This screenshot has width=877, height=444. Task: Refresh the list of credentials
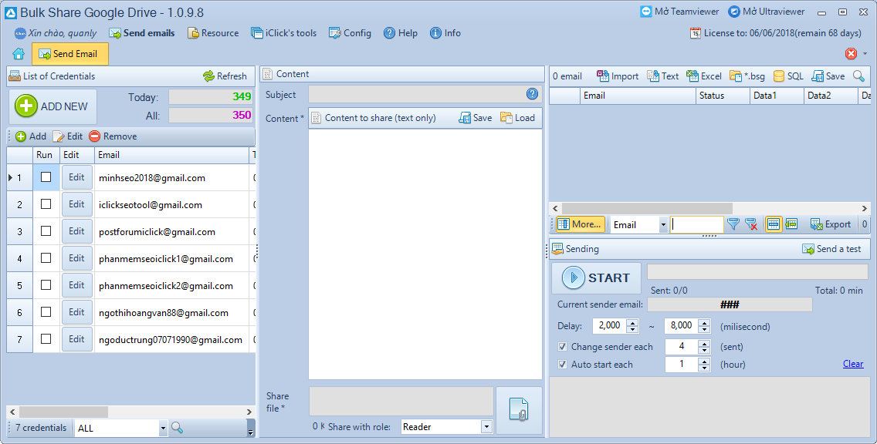[x=225, y=76]
